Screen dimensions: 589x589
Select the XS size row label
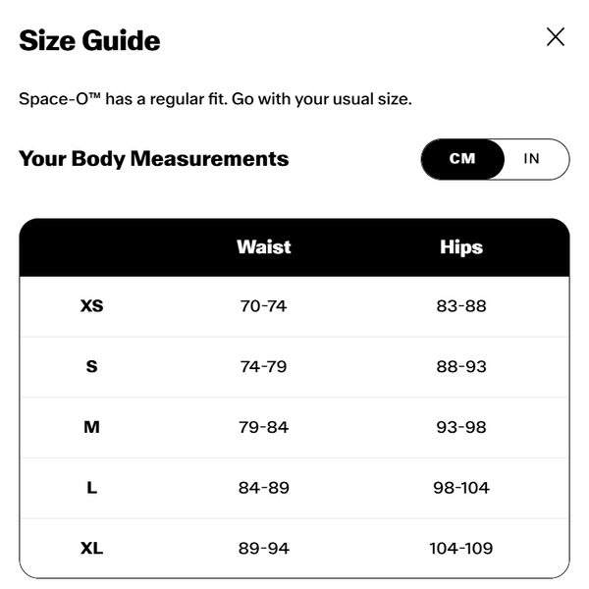click(x=91, y=305)
